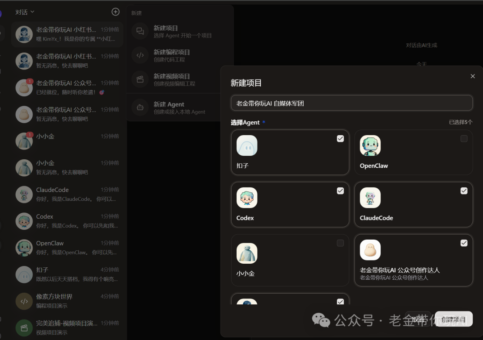Click the 完美追捕 video project icon

[24, 328]
